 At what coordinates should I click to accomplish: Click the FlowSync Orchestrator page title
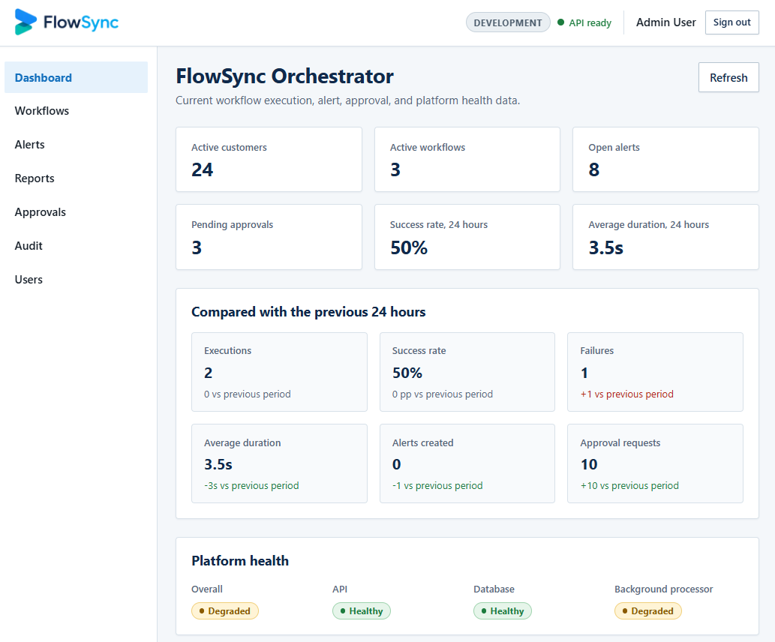[x=284, y=76]
